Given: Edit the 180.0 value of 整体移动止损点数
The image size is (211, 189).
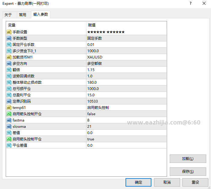Looking at the screenshot, I should (x=126, y=82).
